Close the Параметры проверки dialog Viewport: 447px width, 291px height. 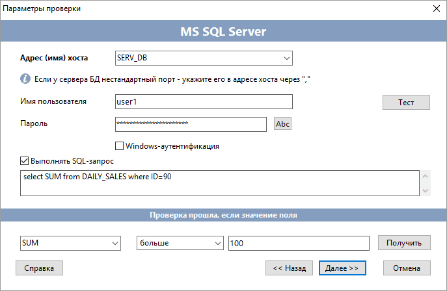436,8
